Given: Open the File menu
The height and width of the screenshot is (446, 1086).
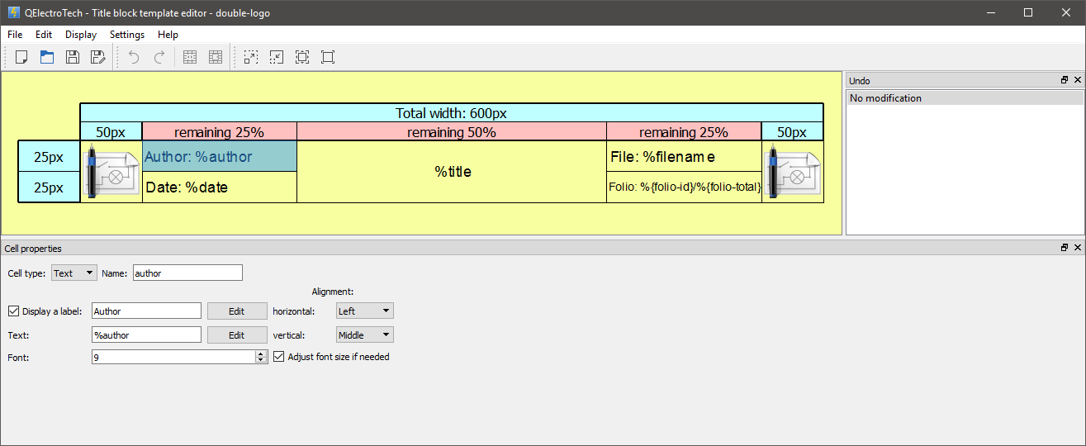Looking at the screenshot, I should pos(15,35).
